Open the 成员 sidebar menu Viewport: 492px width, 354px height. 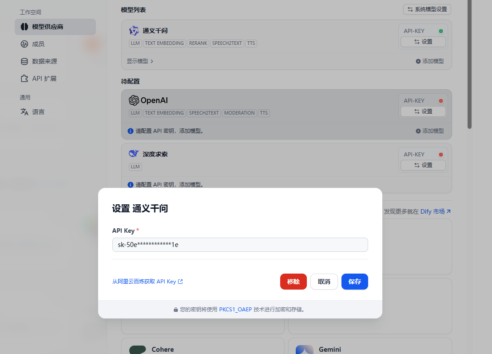[55, 44]
